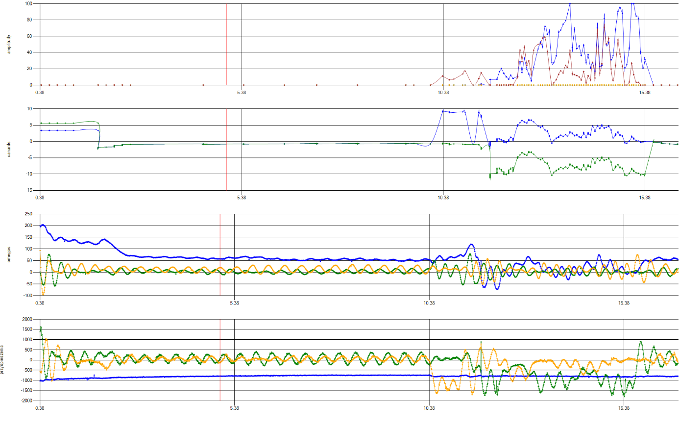Click the 100 y-axis value in amplitudy chart
The image size is (680, 429).
(x=28, y=4)
